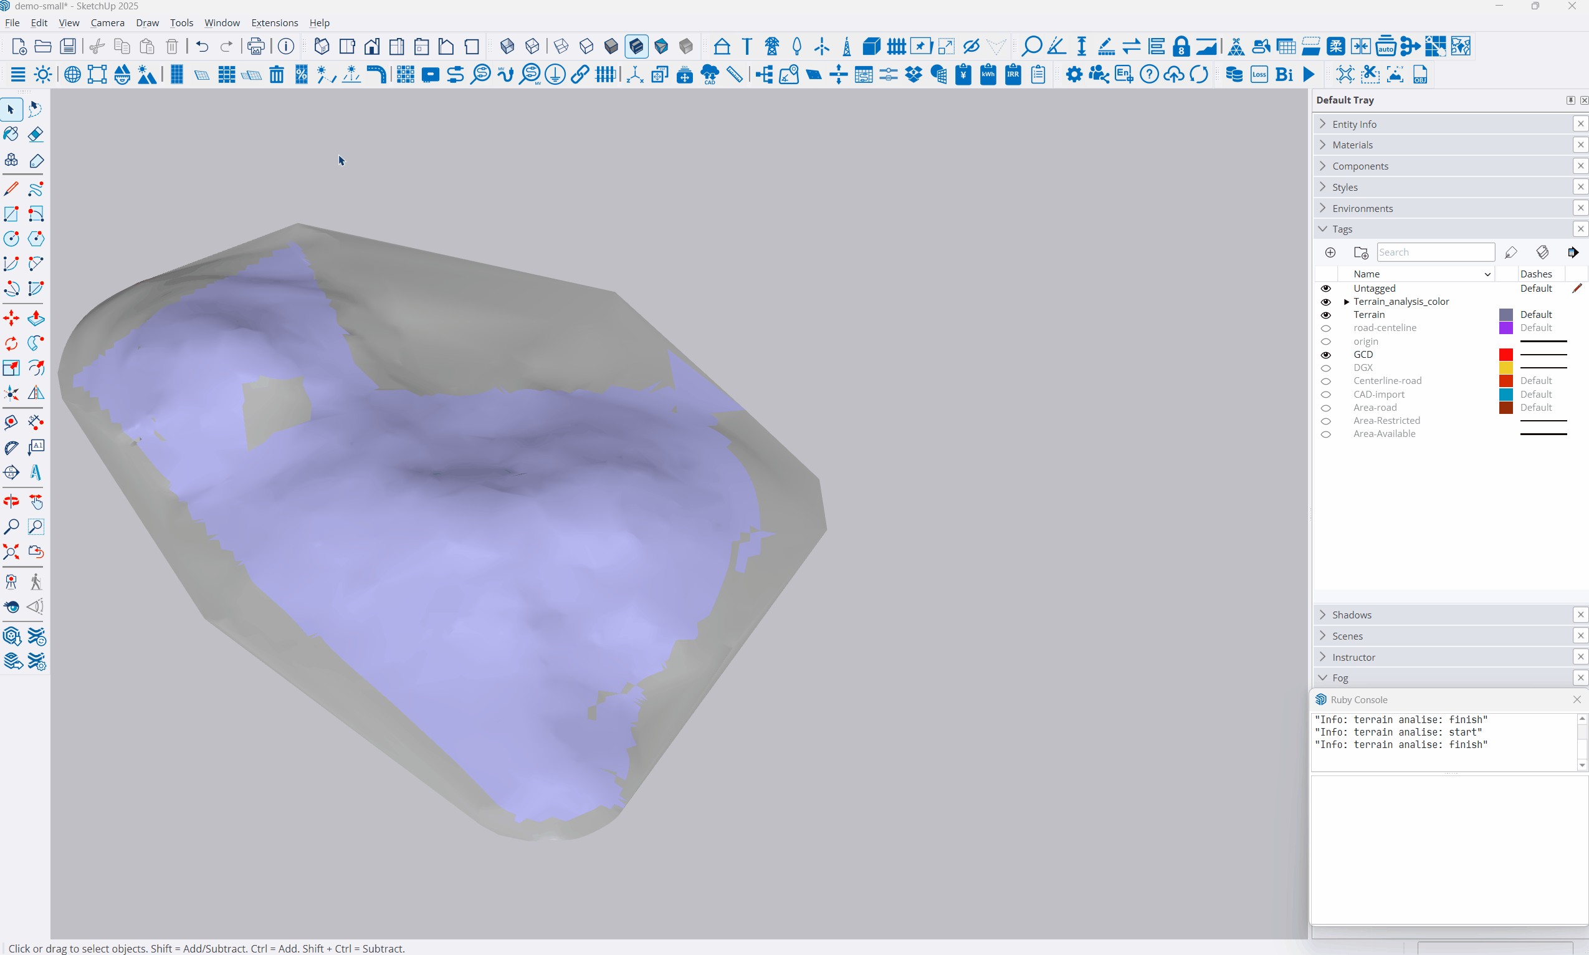Show the road-centeline tag
Screen dimensions: 1589x955
pos(1326,328)
